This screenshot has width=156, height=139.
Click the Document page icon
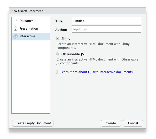click(15, 21)
